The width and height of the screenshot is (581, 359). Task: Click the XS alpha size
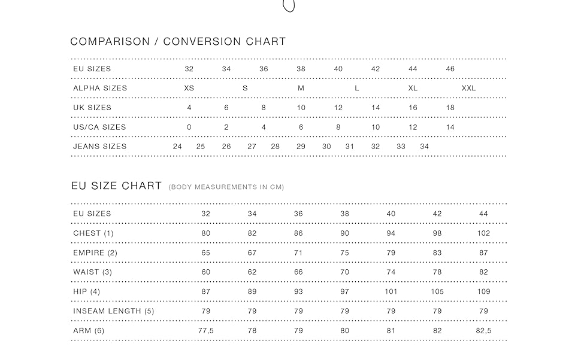click(189, 88)
